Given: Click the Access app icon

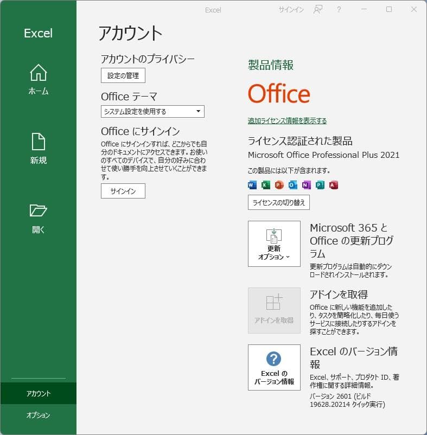Looking at the screenshot, I should pos(334,185).
